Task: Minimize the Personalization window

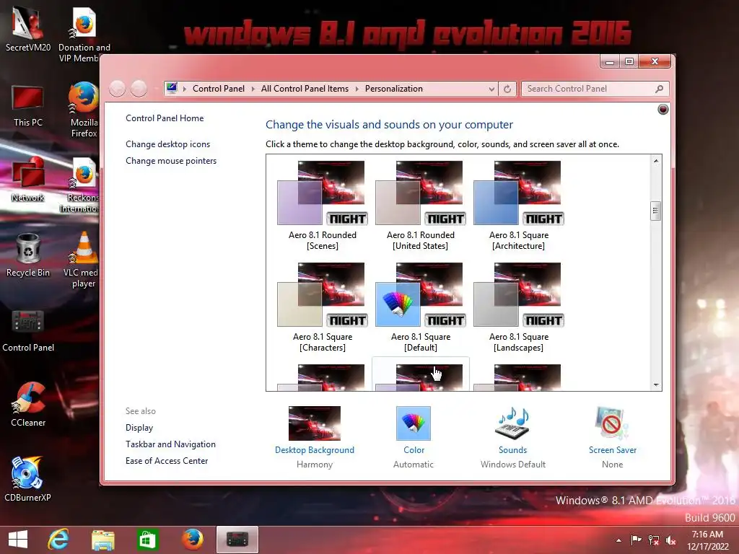Action: pos(609,62)
